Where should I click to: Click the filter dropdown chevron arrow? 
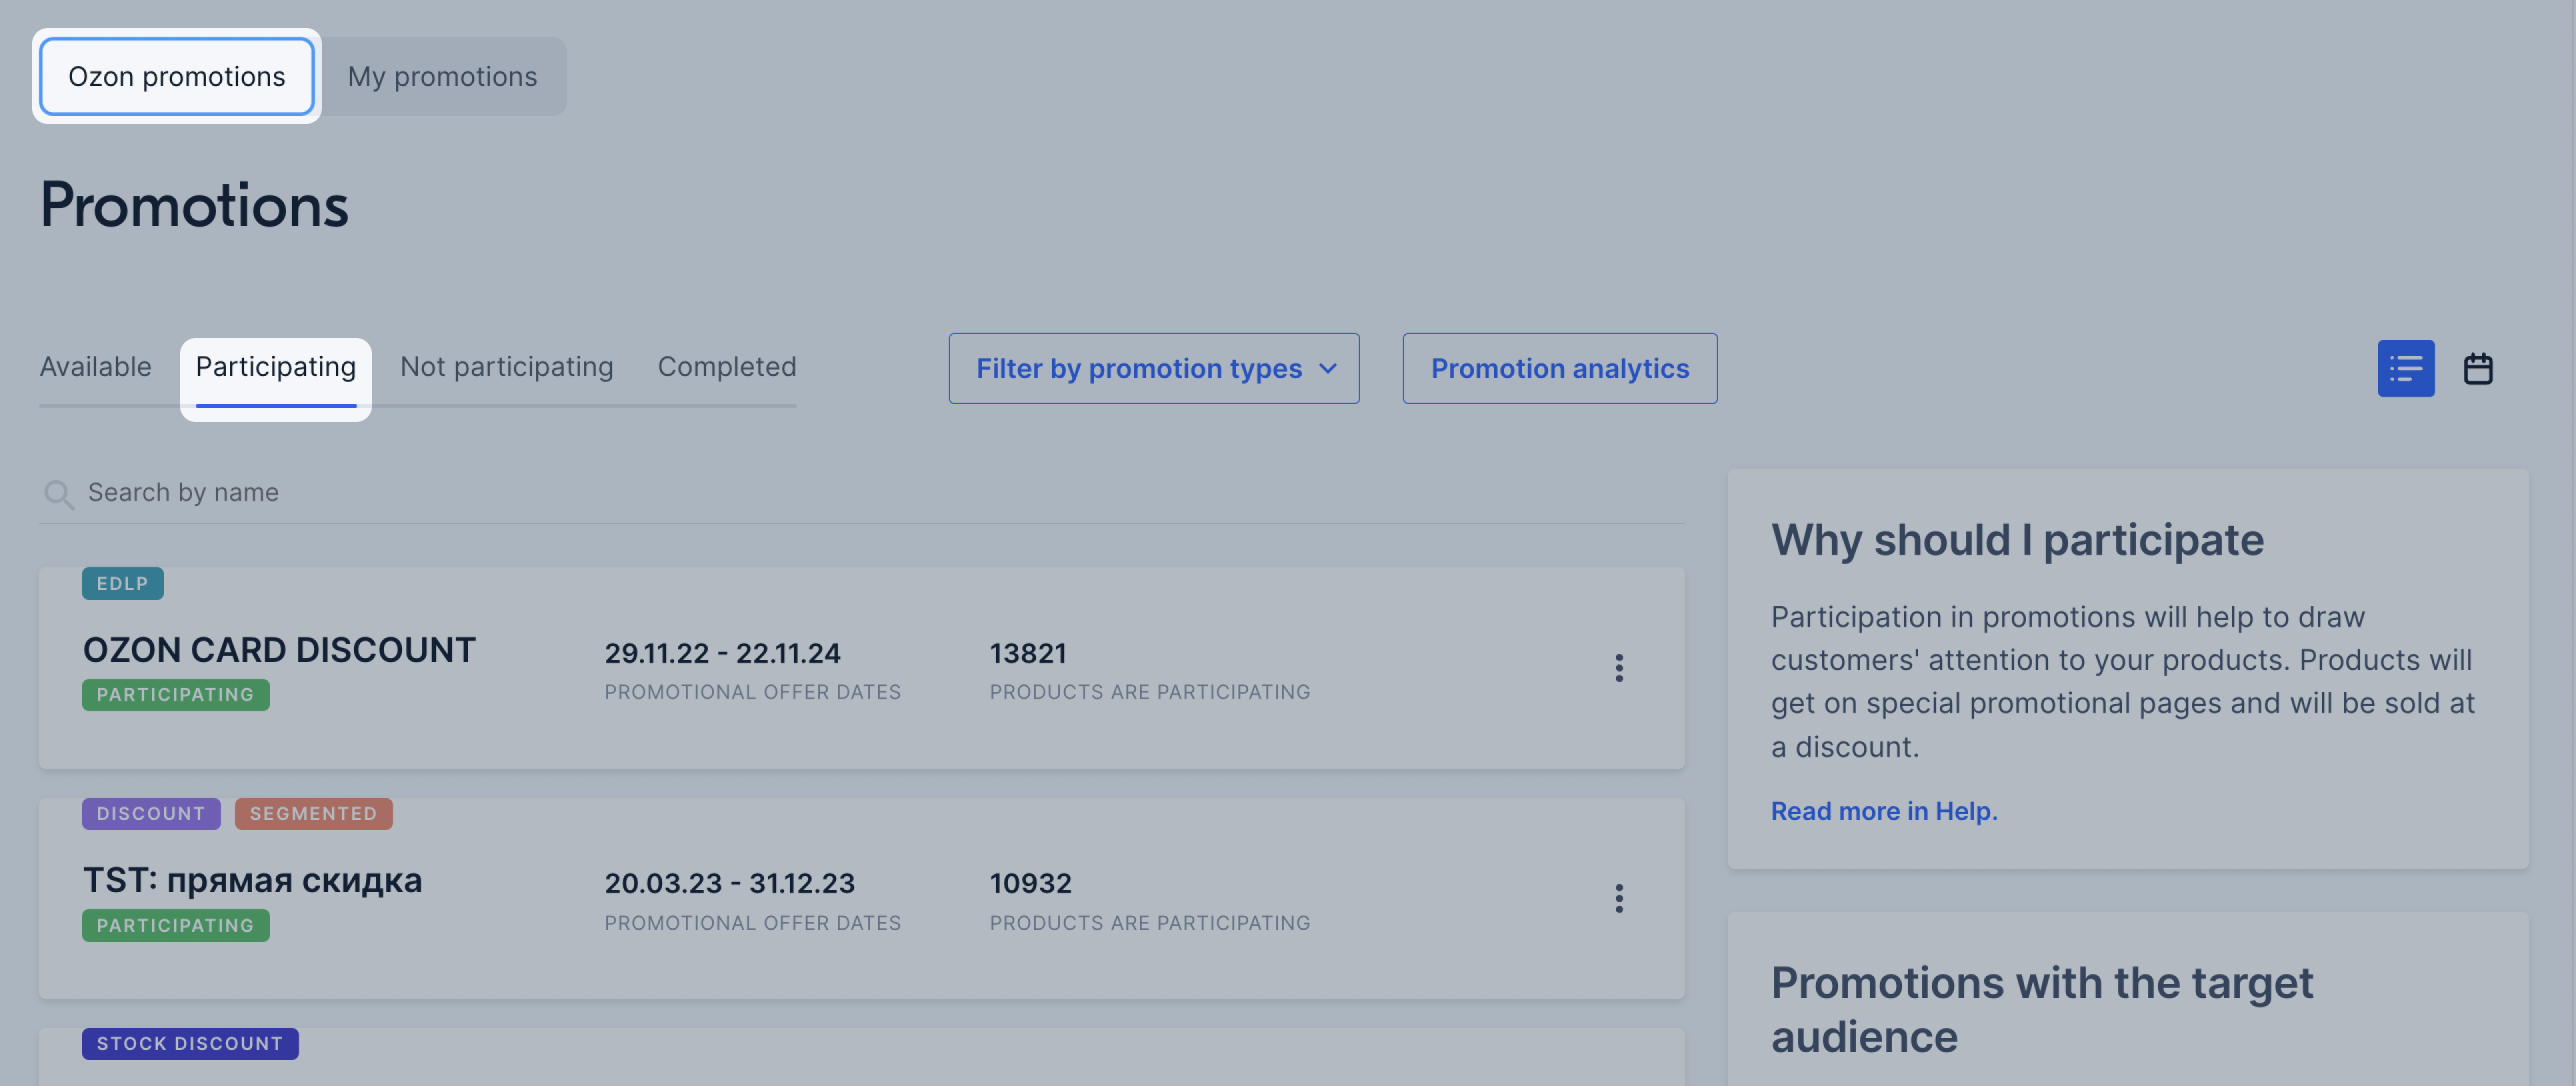click(1327, 369)
